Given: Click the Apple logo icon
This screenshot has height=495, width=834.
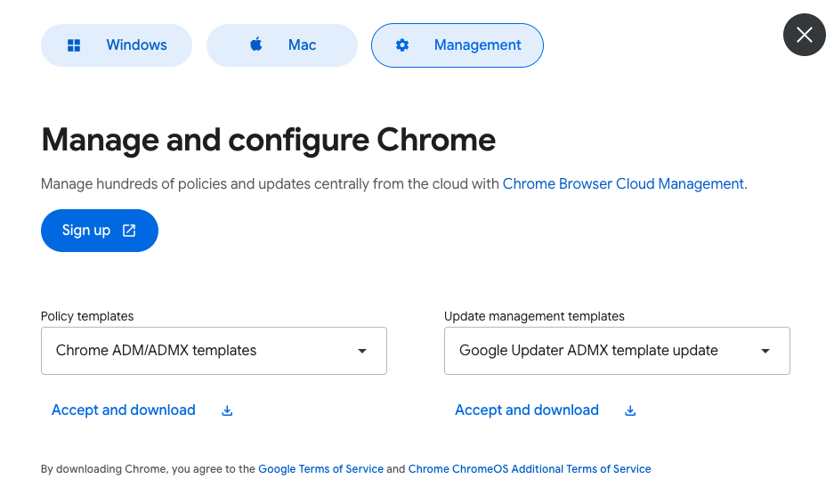Looking at the screenshot, I should click(x=255, y=45).
